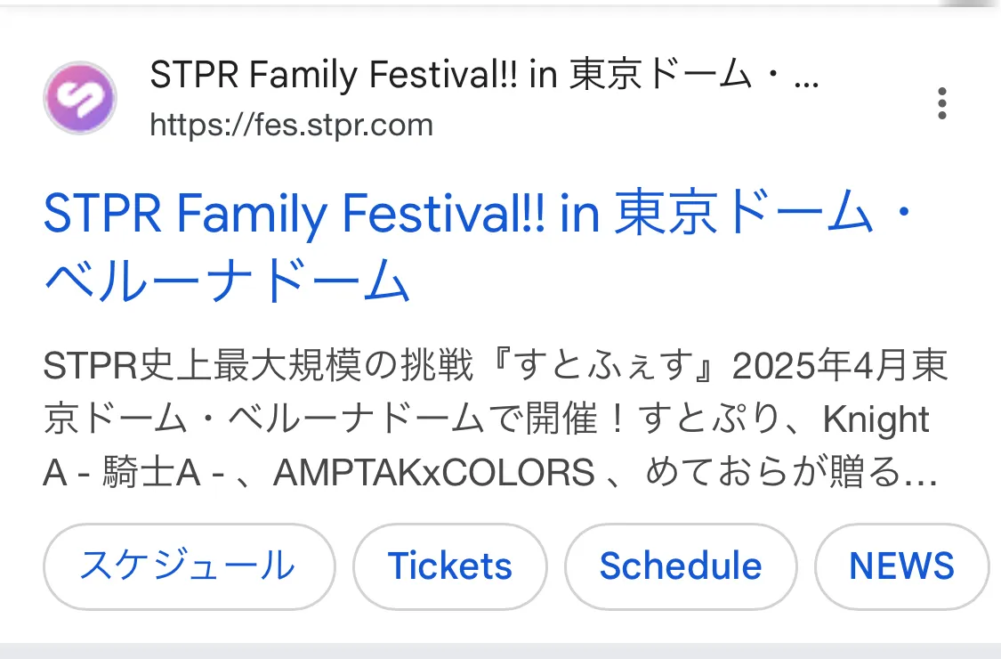Click 『すとふぇす』 in the description

click(x=602, y=366)
